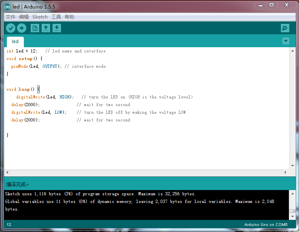Click the first delay(2000) statement
Viewport: 299px width, 232px height.
[x=25, y=105]
